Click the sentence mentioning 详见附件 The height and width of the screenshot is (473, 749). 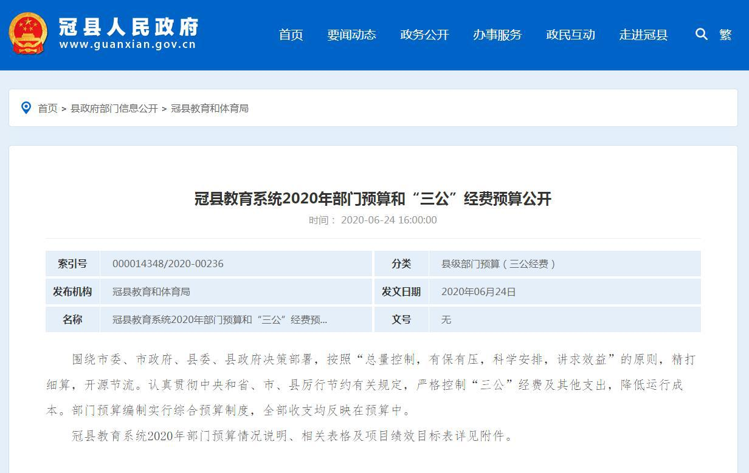tap(292, 435)
